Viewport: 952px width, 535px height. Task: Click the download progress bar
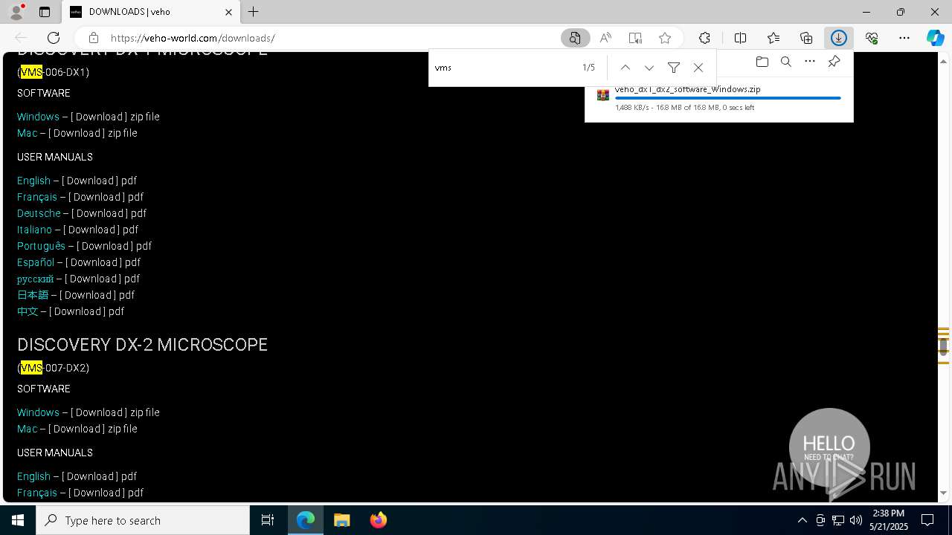pyautogui.click(x=728, y=98)
